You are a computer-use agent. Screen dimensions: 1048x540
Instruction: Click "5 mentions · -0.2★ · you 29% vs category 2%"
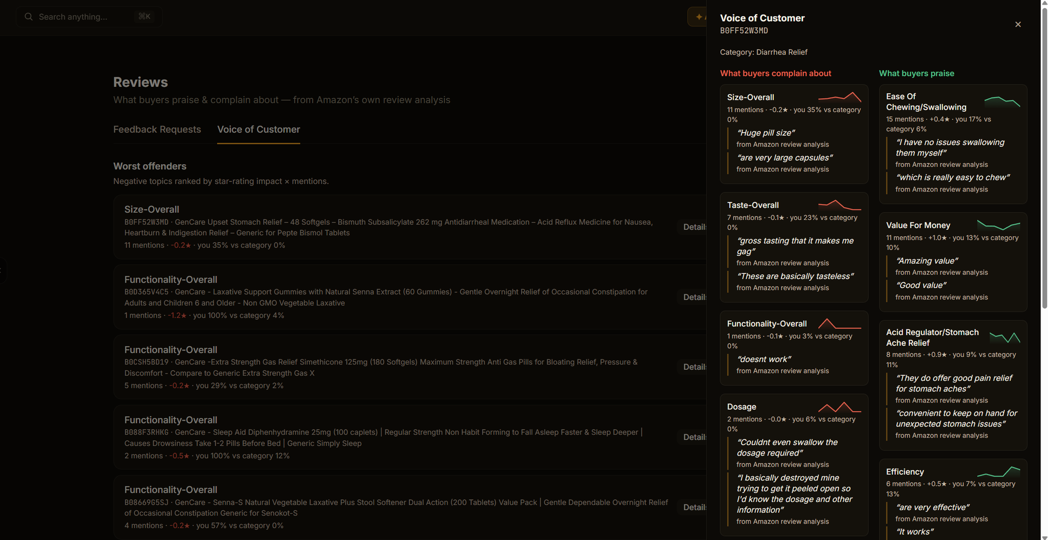(x=204, y=386)
